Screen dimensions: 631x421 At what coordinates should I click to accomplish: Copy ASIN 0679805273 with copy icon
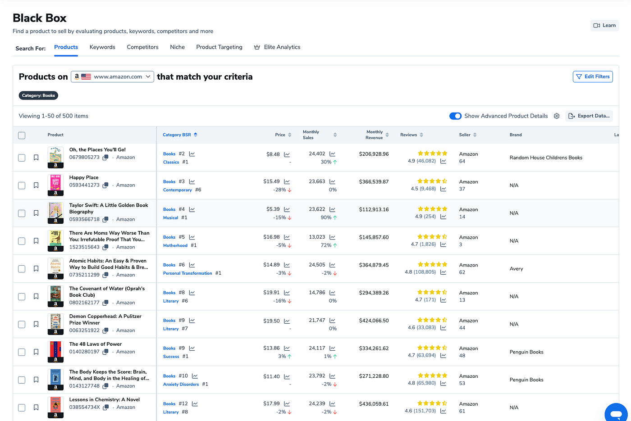tap(105, 158)
